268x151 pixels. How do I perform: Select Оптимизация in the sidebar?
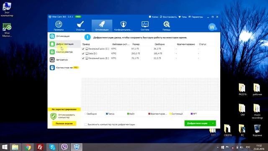pyautogui.click(x=64, y=36)
